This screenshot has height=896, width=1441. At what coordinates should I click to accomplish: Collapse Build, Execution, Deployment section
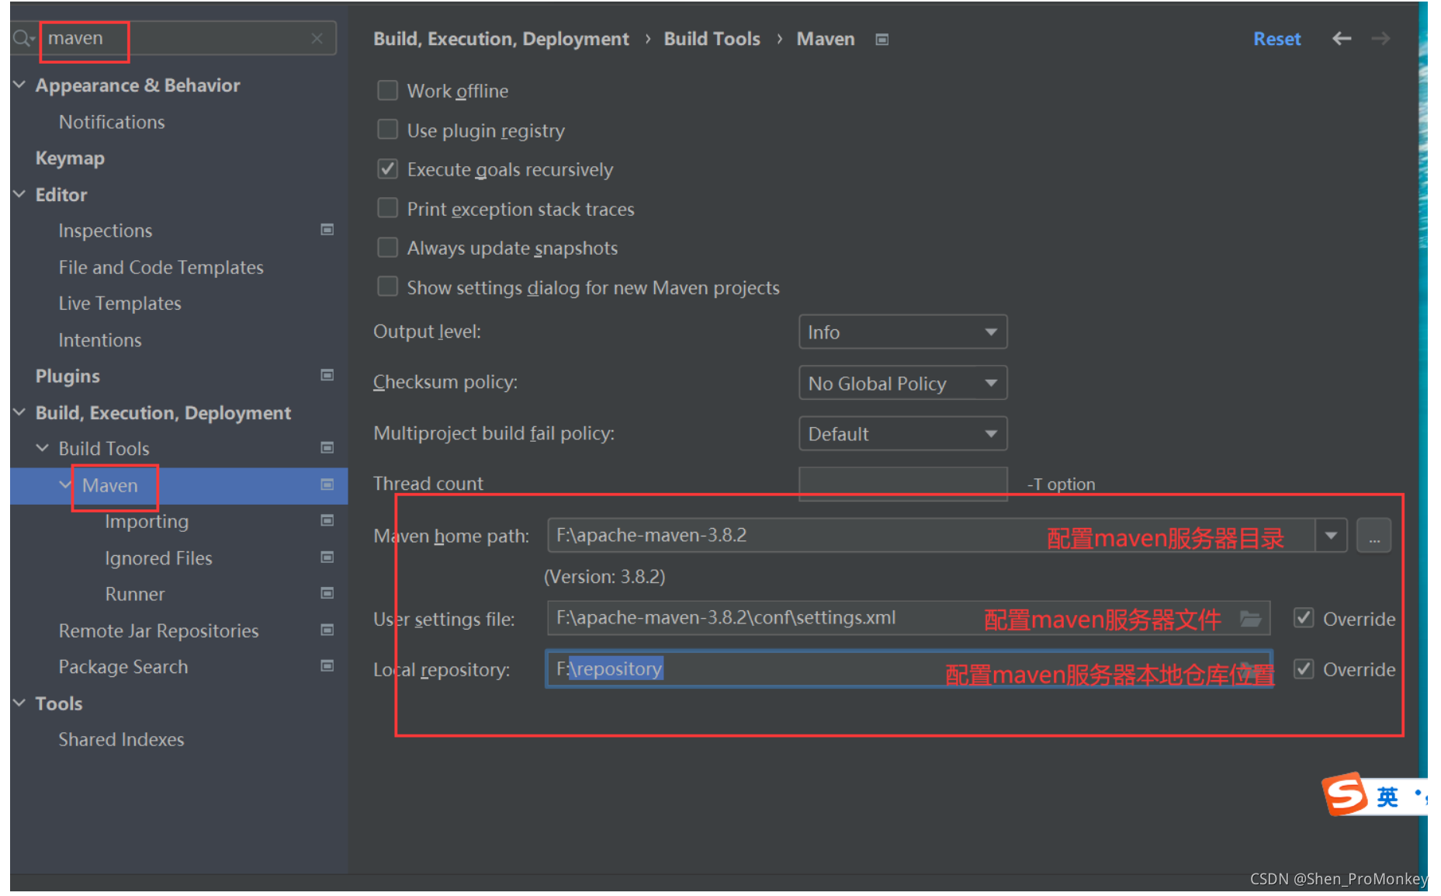[x=20, y=412]
